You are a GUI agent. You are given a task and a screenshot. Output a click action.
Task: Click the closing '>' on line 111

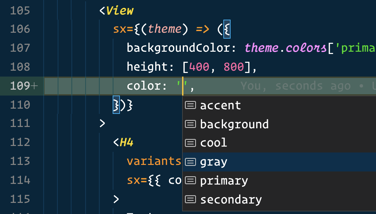click(x=103, y=123)
